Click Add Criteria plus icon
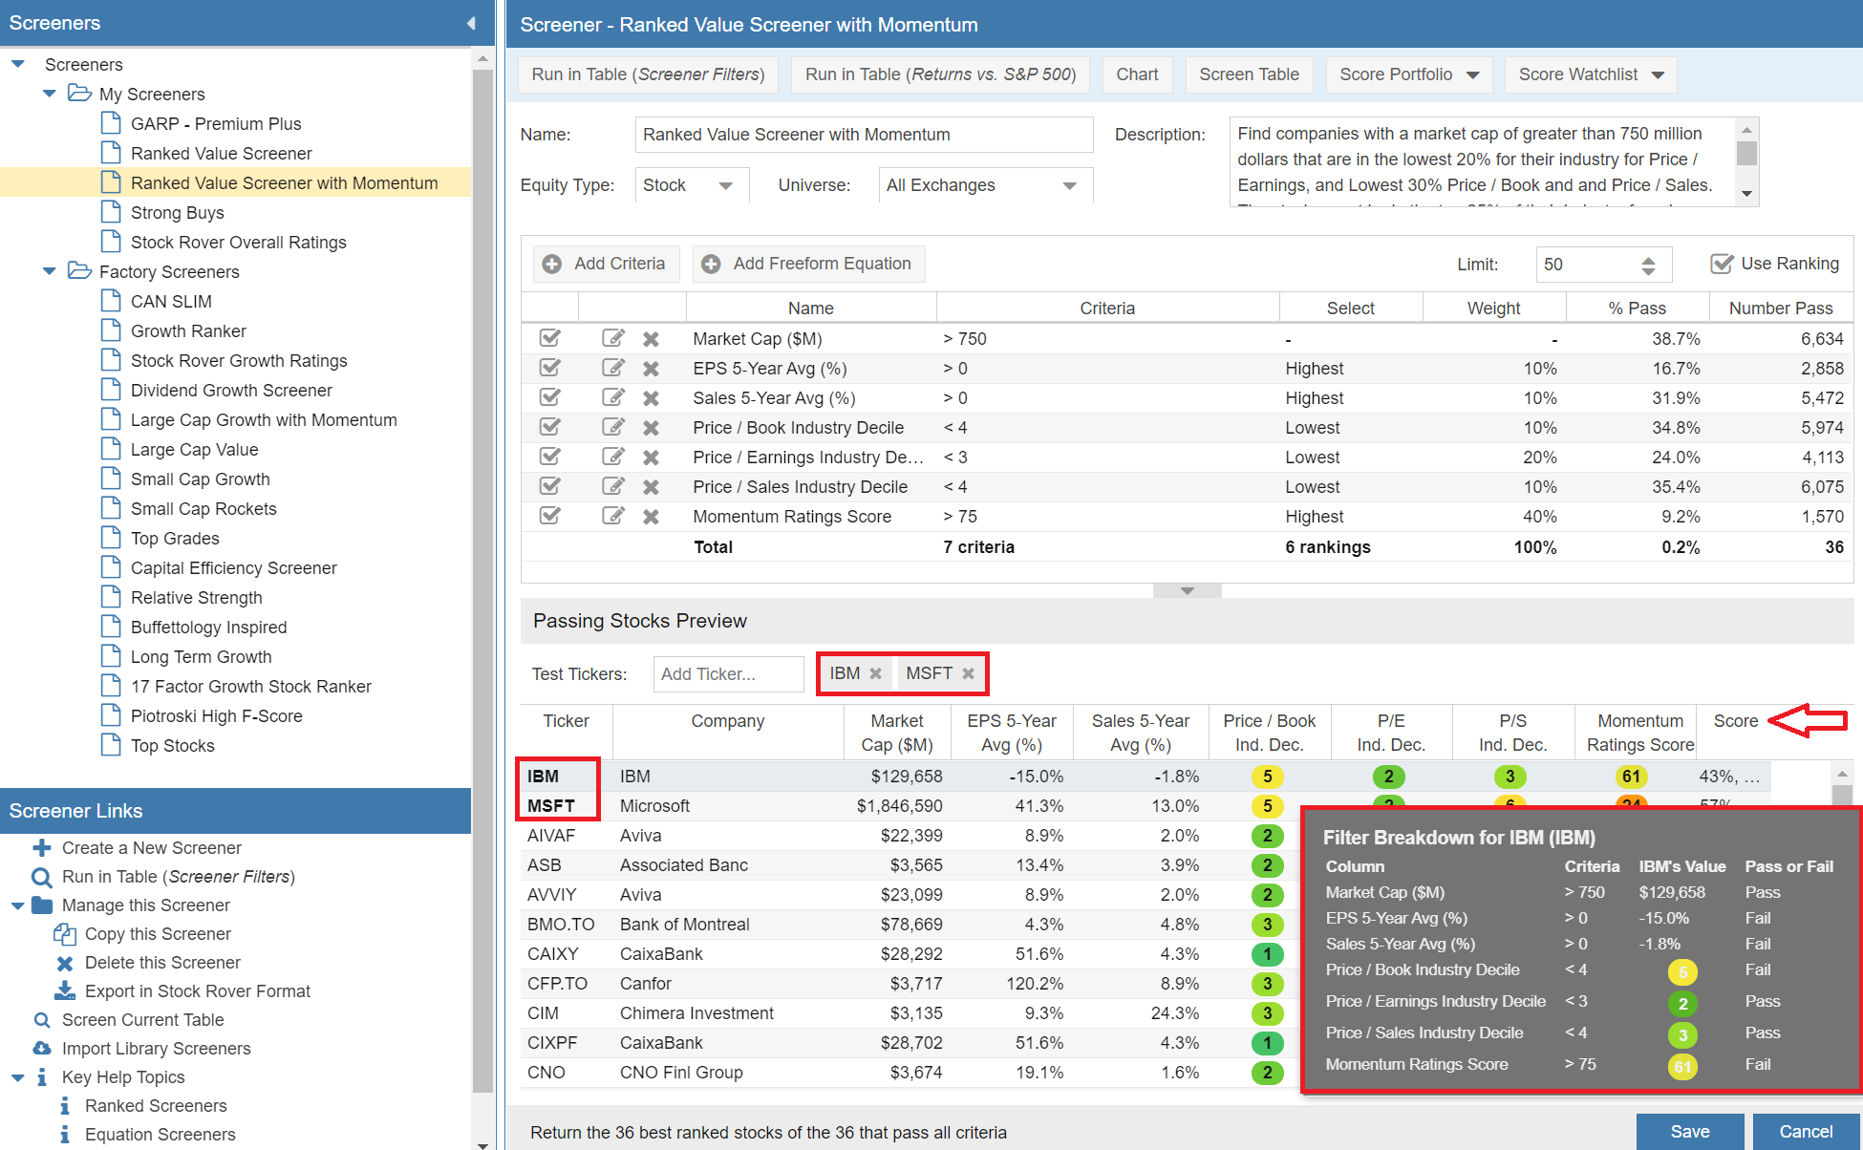1863x1150 pixels. (552, 264)
